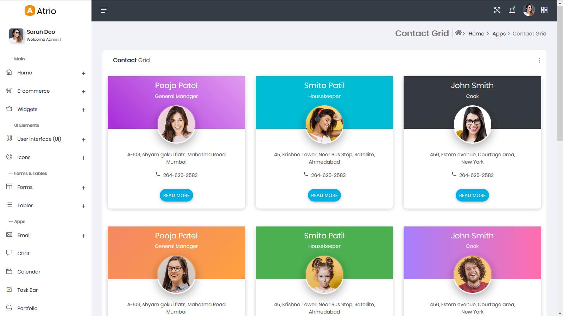Select Portfolio menu item
563x316 pixels.
pyautogui.click(x=27, y=308)
